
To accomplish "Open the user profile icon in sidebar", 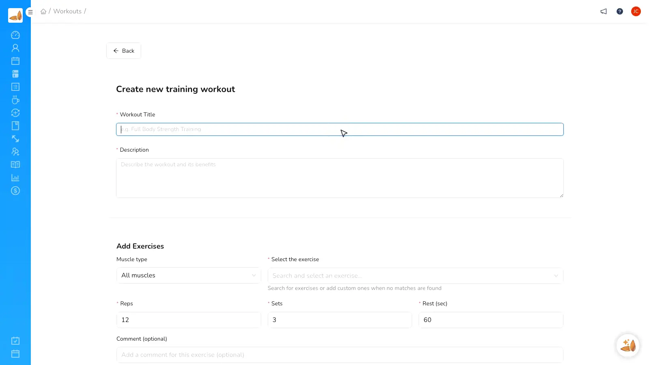I will point(15,48).
